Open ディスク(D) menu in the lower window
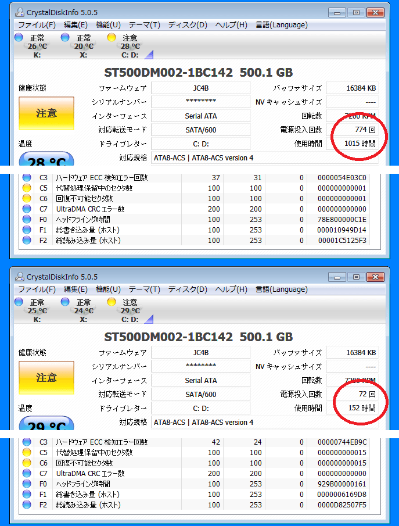 pos(188,289)
